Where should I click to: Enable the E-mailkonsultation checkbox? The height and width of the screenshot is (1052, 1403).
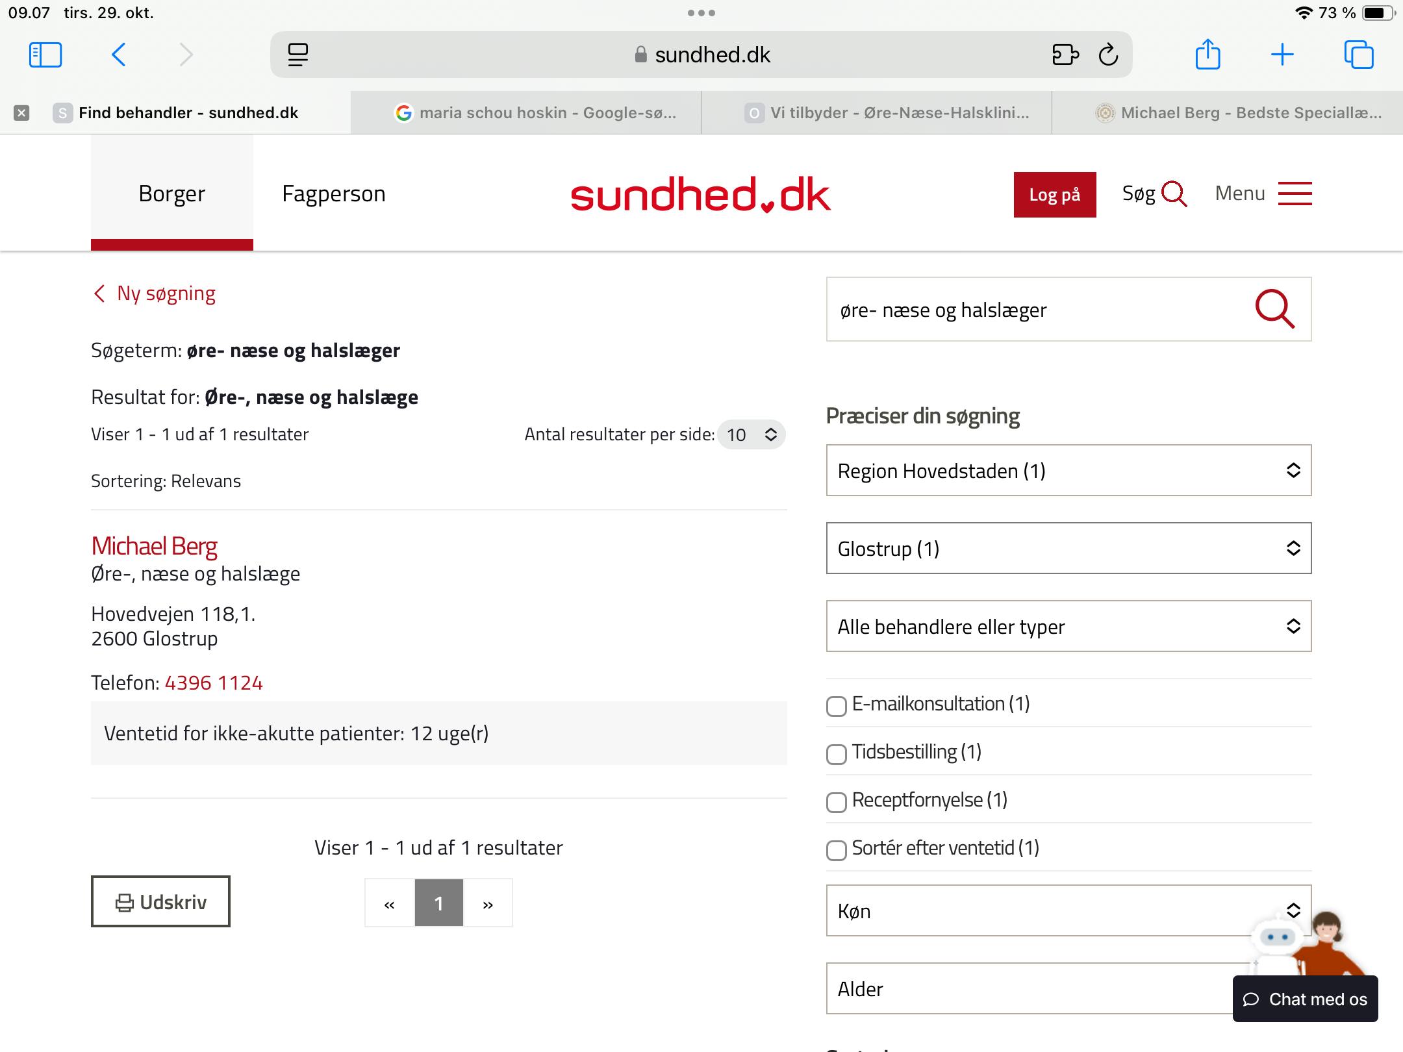[837, 706]
